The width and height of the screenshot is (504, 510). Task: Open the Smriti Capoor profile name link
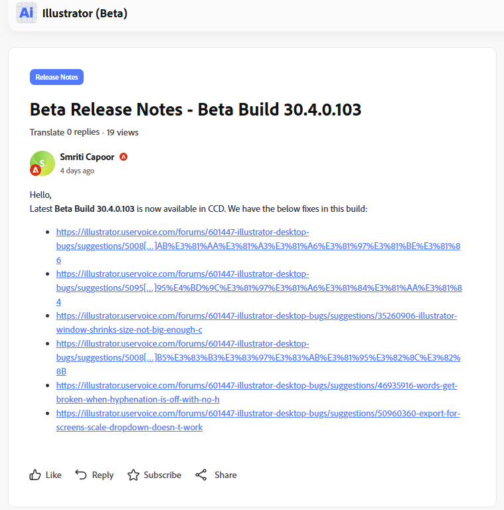pos(87,157)
